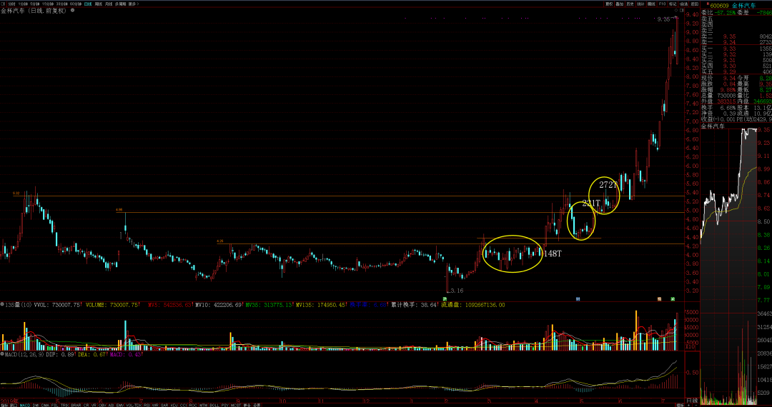
Task: Expand the 更多 periods menu
Action: (134, 4)
